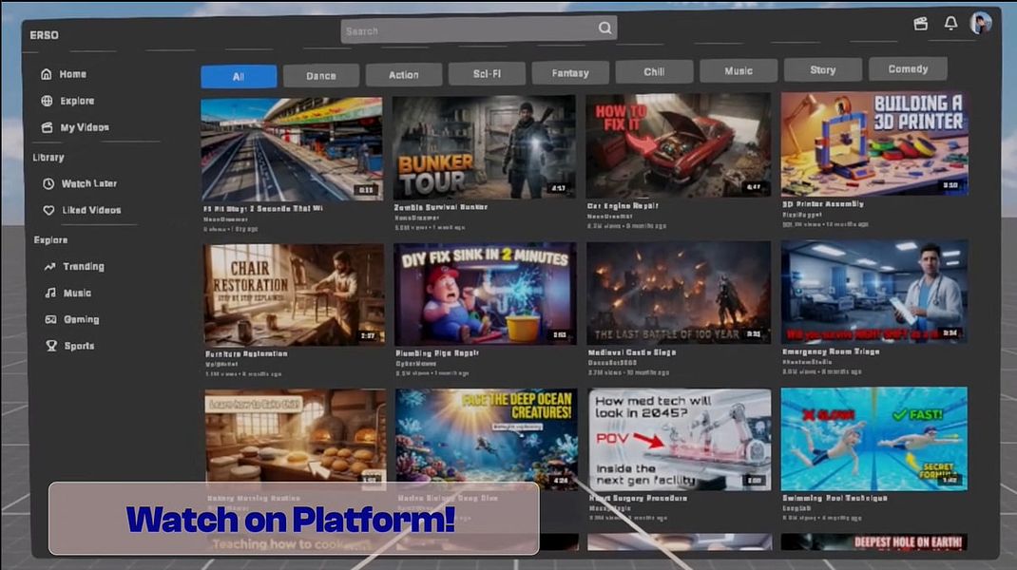Viewport: 1017px width, 570px height.
Task: Click the Gaming controller icon
Action: (50, 319)
